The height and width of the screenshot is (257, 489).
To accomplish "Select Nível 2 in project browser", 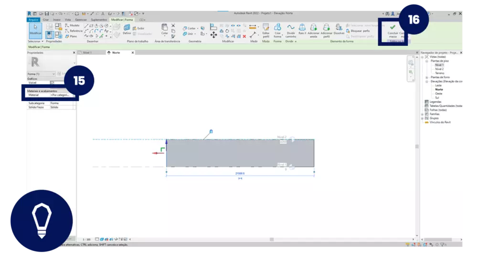I will 439,69.
